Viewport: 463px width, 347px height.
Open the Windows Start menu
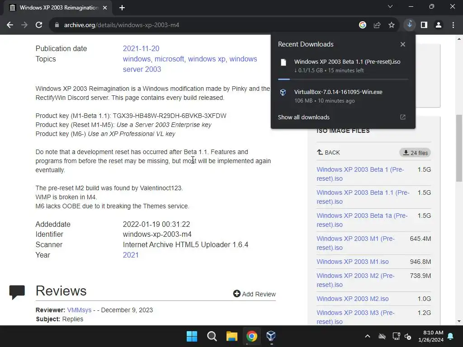192,336
